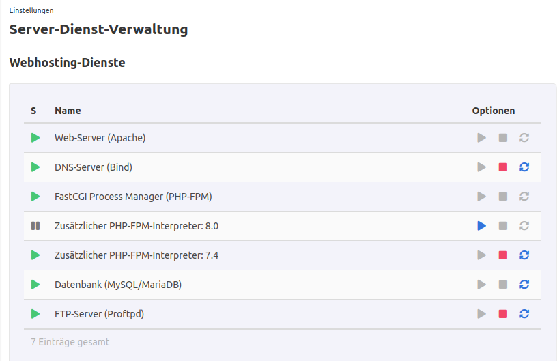Stop the PHP-FPM-Interpreter 7.4 service
This screenshot has width=557, height=361.
click(x=503, y=255)
